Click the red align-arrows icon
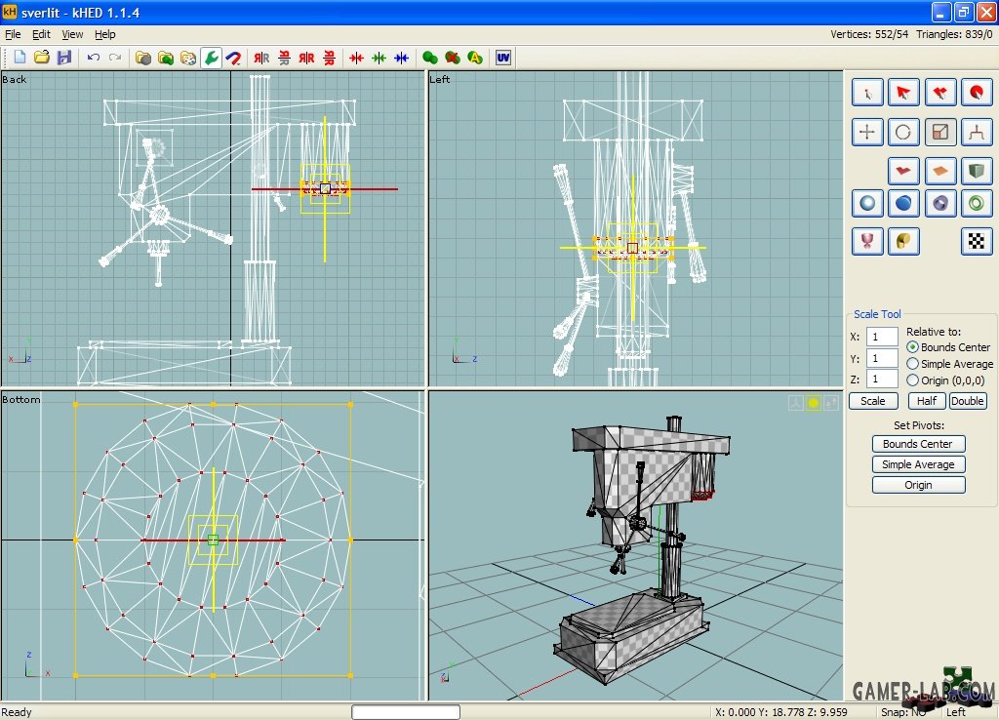Viewport: 999px width, 720px height. (x=356, y=58)
